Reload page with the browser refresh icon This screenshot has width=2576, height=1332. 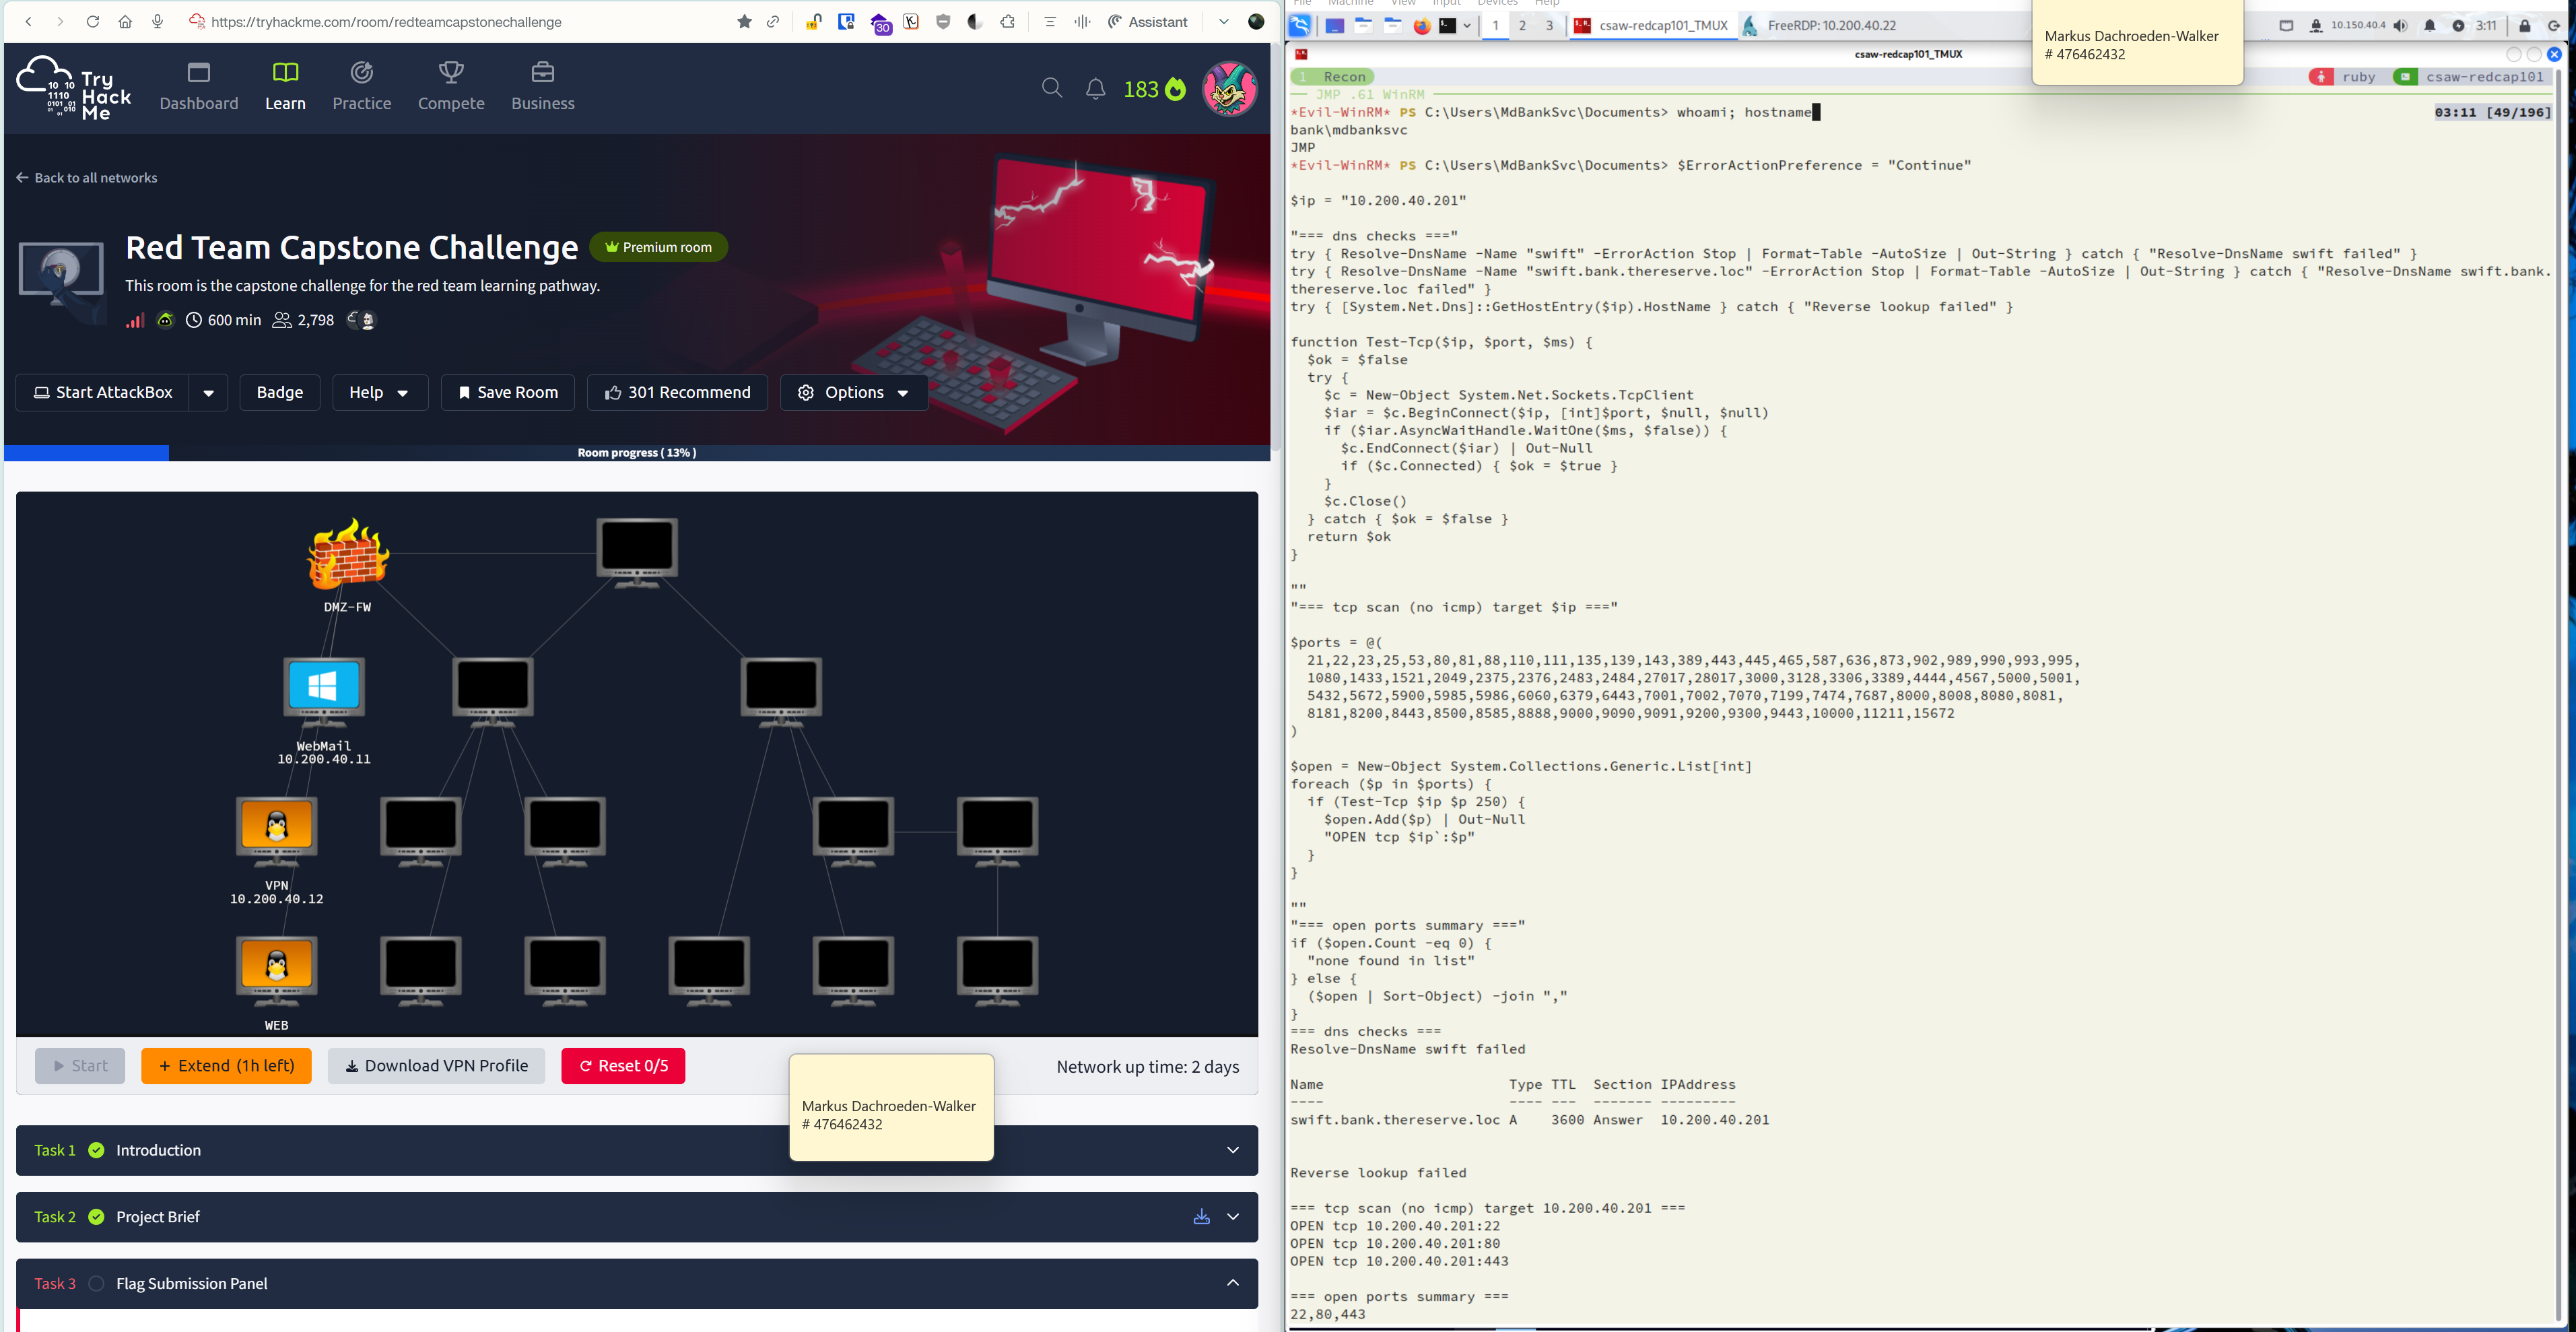(x=92, y=22)
